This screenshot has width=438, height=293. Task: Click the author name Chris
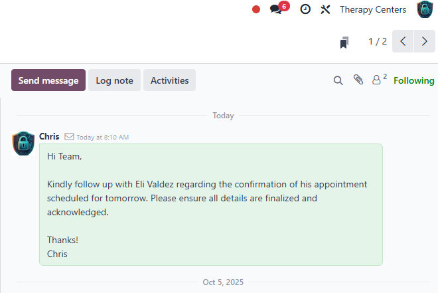tap(49, 136)
